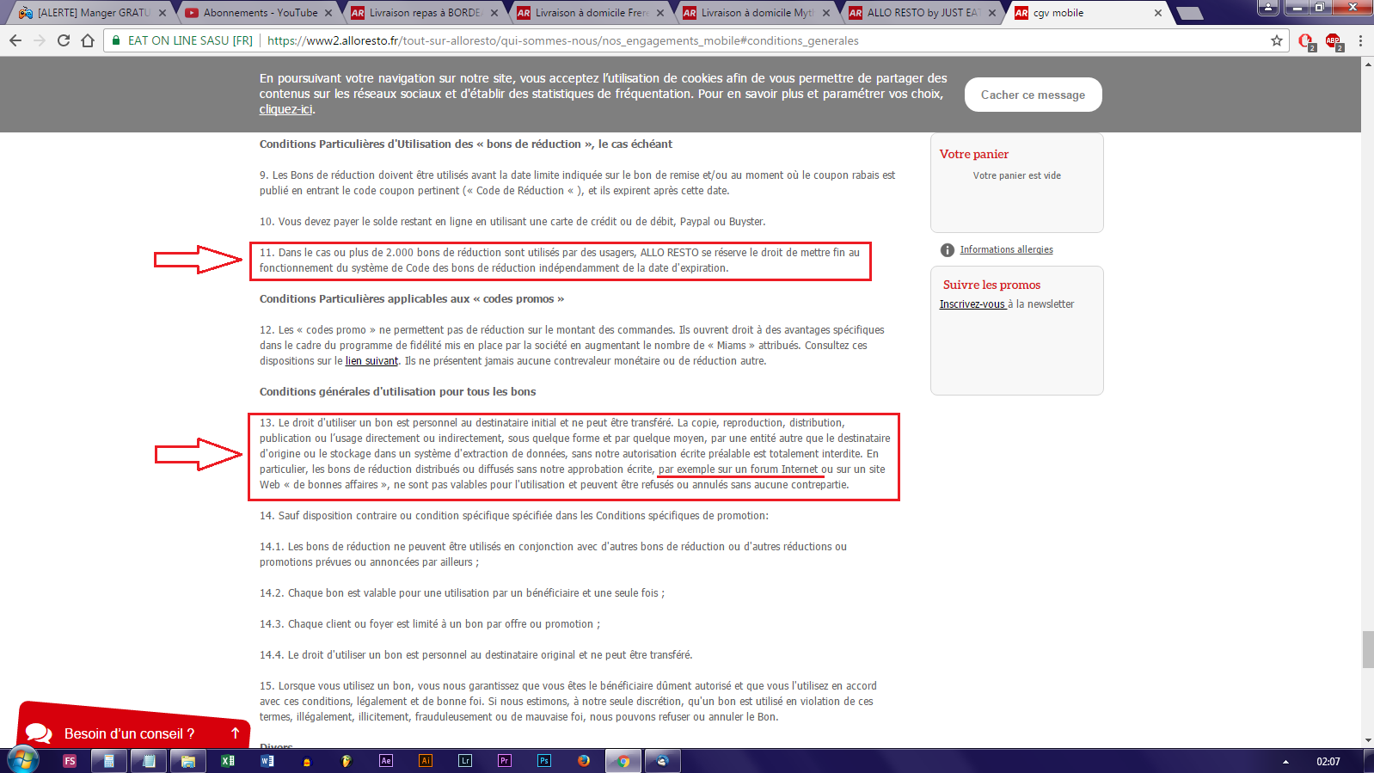Screen dimensions: 1374x773
Task: Launch Word from the taskbar
Action: pos(267,761)
